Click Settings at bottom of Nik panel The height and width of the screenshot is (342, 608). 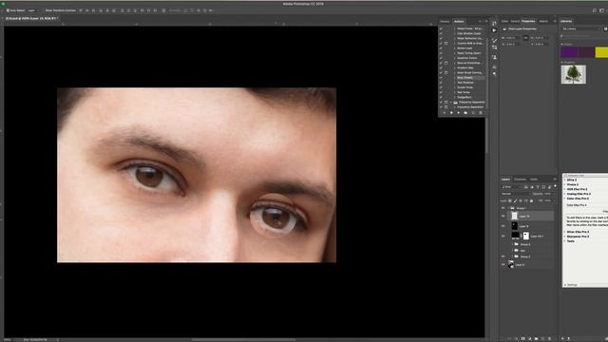[572, 285]
